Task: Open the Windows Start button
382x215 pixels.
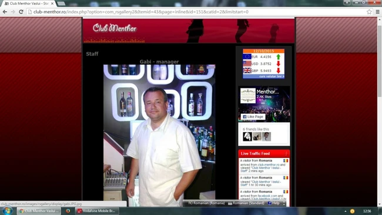Action: coord(7,211)
